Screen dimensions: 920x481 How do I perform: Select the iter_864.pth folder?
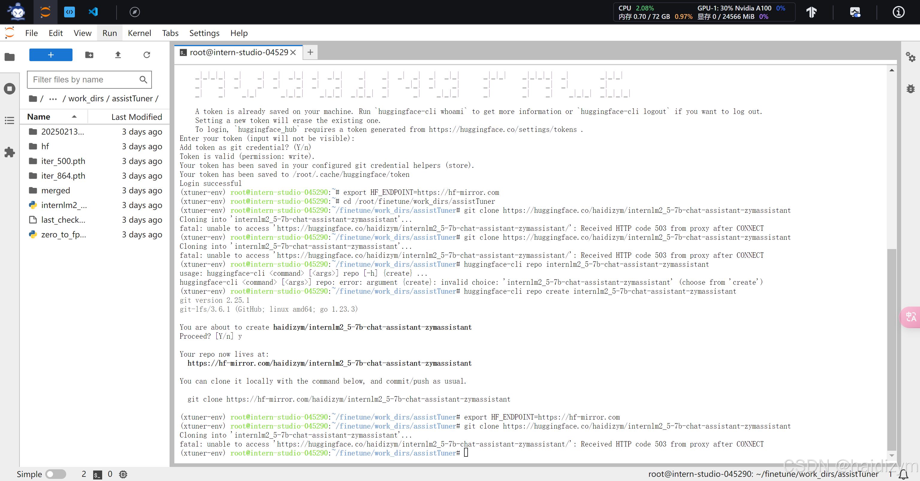[x=95, y=176]
